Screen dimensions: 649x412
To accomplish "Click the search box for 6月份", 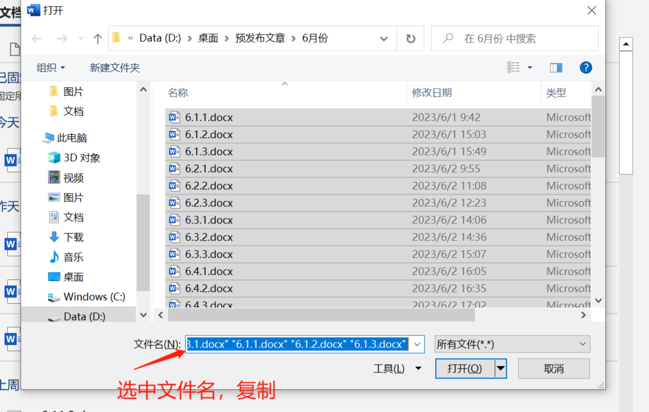I will (515, 39).
